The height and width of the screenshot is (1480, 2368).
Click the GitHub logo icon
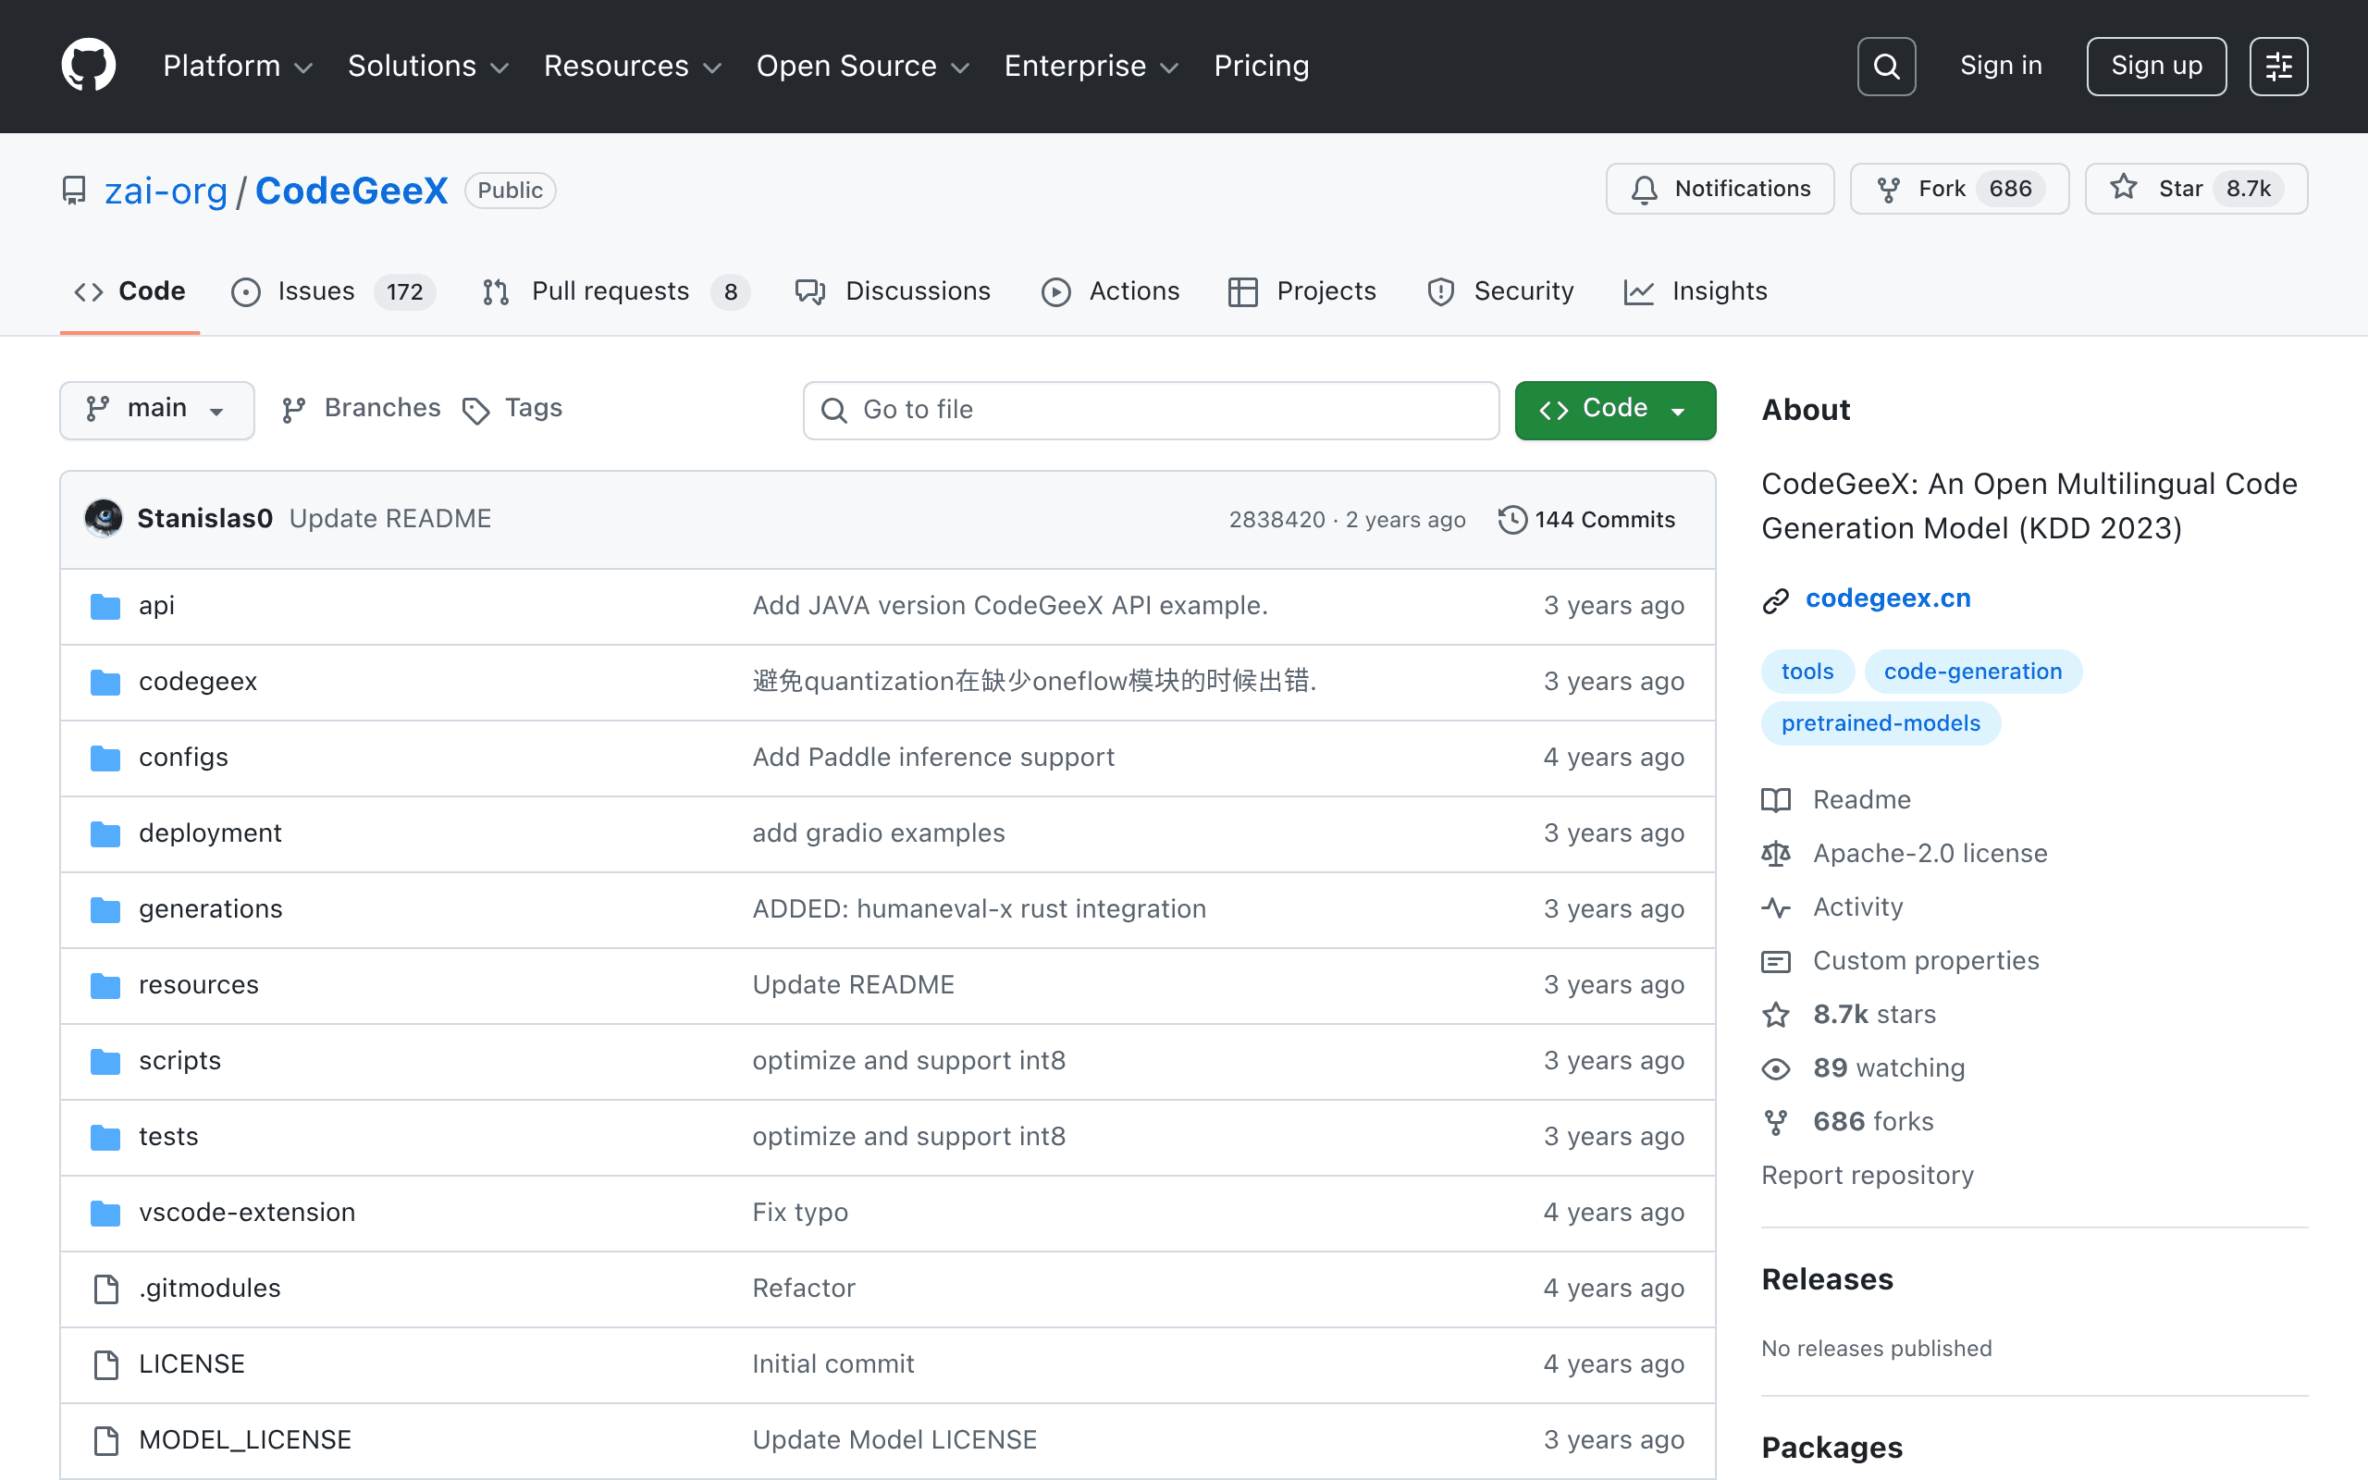coord(88,66)
